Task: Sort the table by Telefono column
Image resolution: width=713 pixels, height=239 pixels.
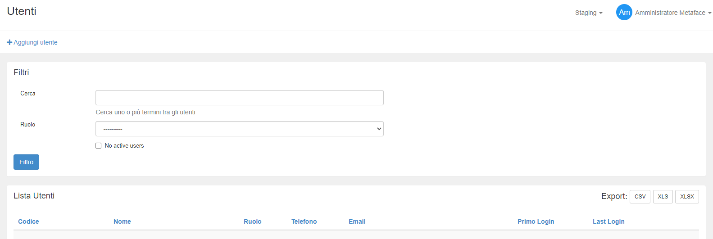Action: [x=304, y=221]
